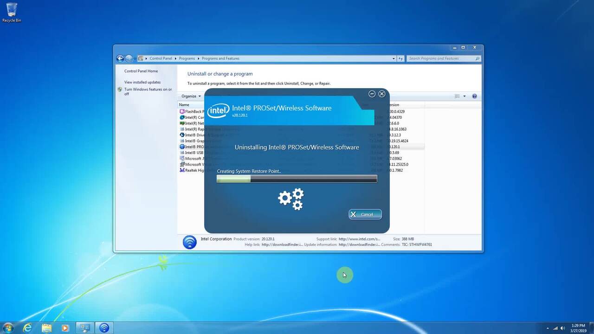Select the Realtek High Definition icon
The width and height of the screenshot is (594, 334).
click(182, 170)
